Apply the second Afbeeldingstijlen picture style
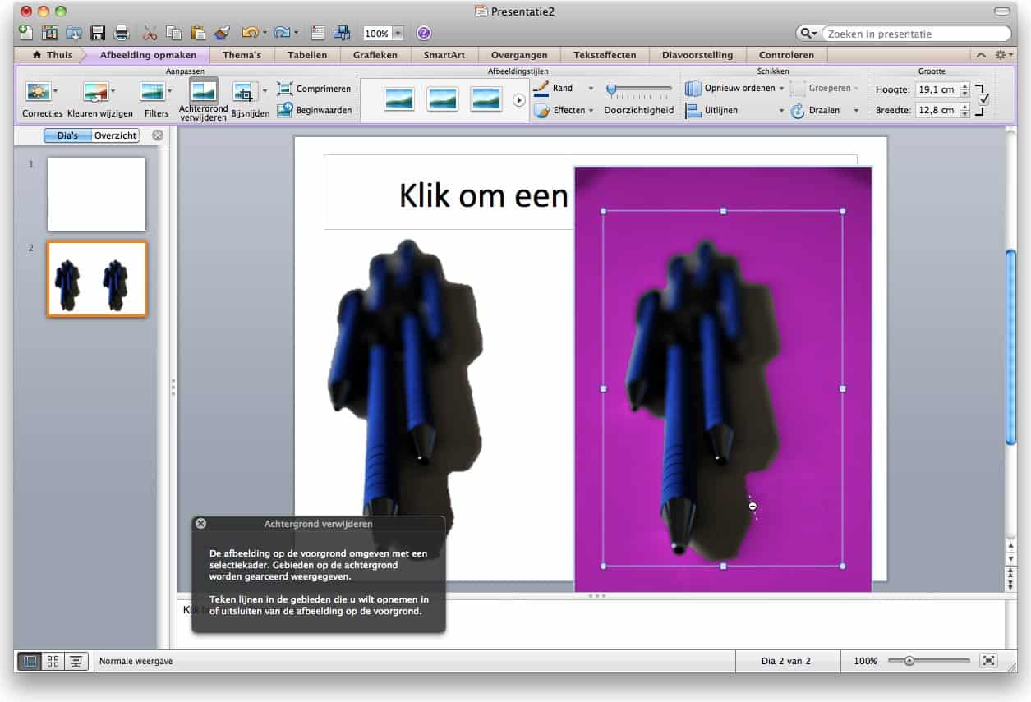The width and height of the screenshot is (1031, 702). [442, 99]
